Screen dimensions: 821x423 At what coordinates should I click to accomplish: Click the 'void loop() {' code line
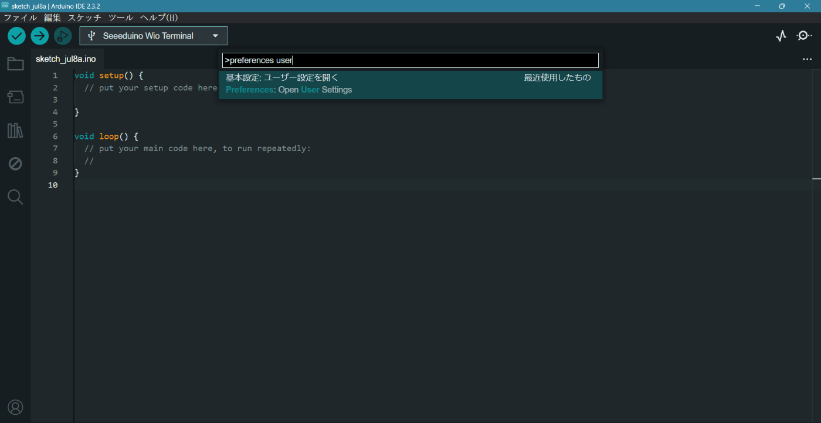[106, 137]
